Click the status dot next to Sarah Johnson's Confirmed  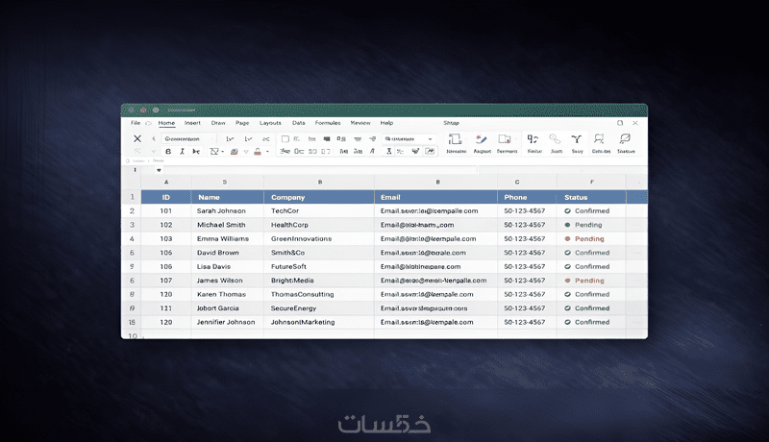(567, 211)
